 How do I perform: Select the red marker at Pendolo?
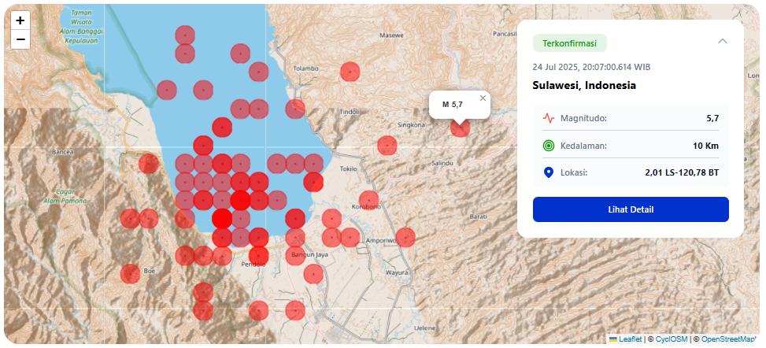tap(258, 255)
